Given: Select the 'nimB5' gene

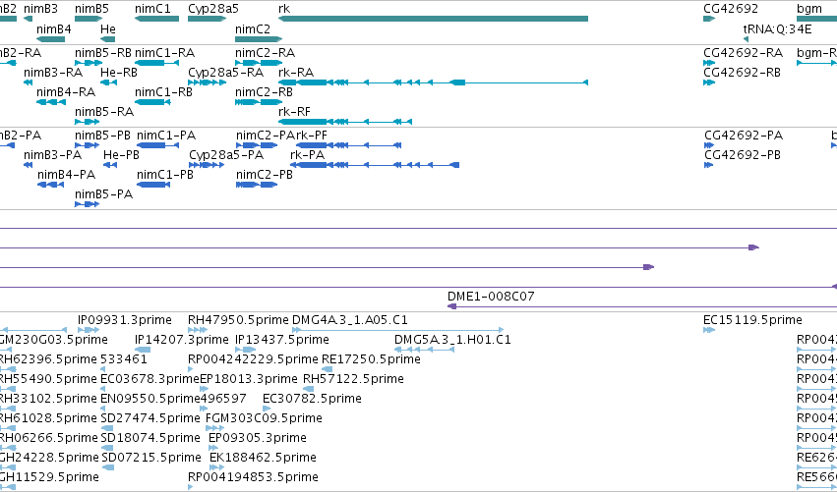Looking at the screenshot, I should [89, 19].
